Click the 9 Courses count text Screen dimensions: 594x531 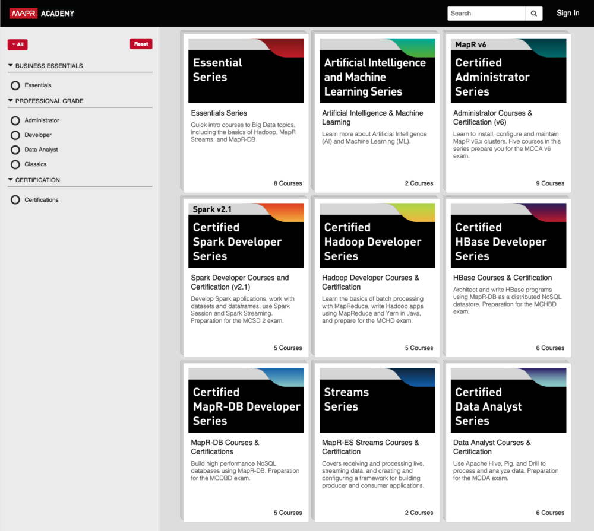pos(550,183)
